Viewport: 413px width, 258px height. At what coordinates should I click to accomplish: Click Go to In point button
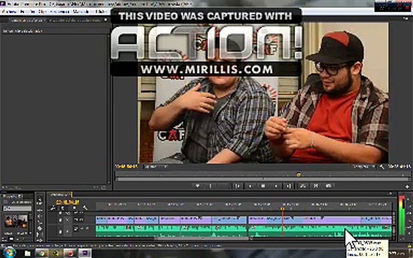click(237, 186)
